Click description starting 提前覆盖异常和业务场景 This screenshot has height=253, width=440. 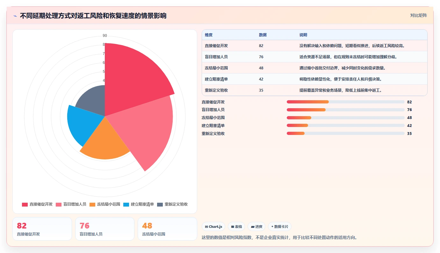coord(341,90)
